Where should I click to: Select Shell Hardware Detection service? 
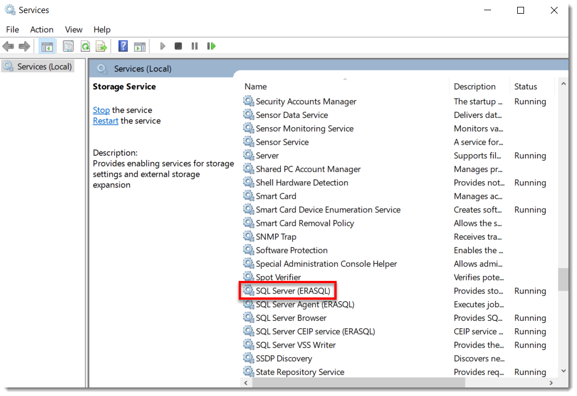coord(302,183)
